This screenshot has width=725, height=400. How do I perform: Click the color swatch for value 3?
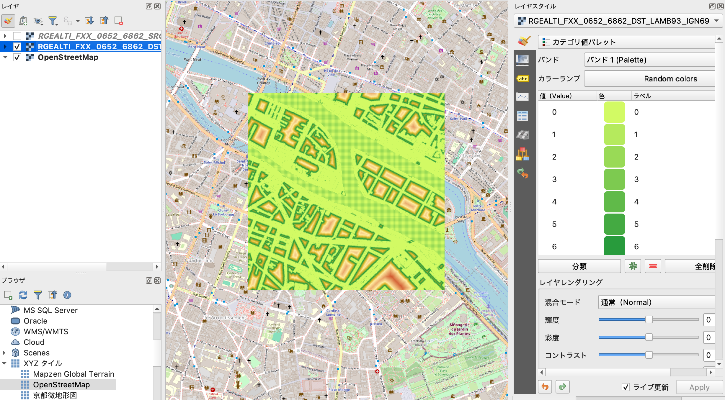coord(614,179)
